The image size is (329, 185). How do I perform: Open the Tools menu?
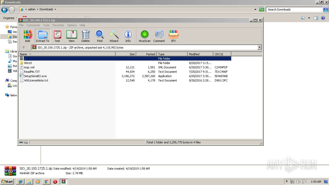tap(46, 25)
